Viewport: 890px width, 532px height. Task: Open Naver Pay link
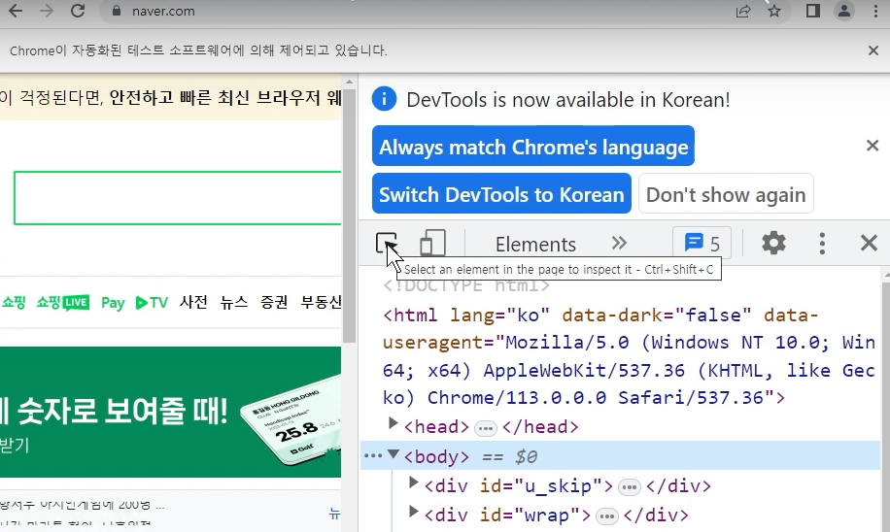(113, 303)
